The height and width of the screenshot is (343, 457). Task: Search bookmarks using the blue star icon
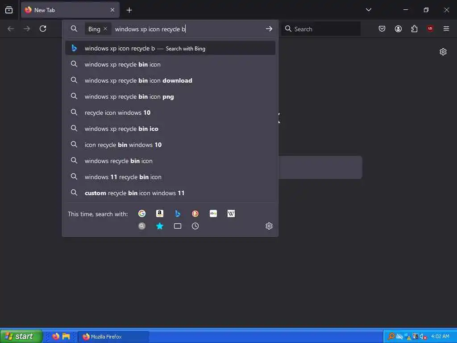click(x=160, y=226)
